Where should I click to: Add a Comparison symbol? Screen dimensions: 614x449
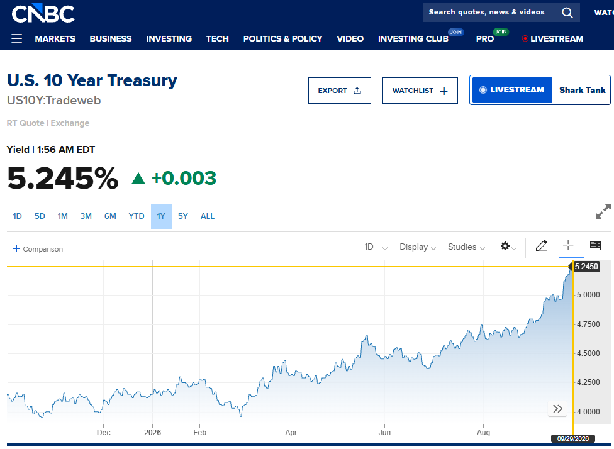point(38,249)
